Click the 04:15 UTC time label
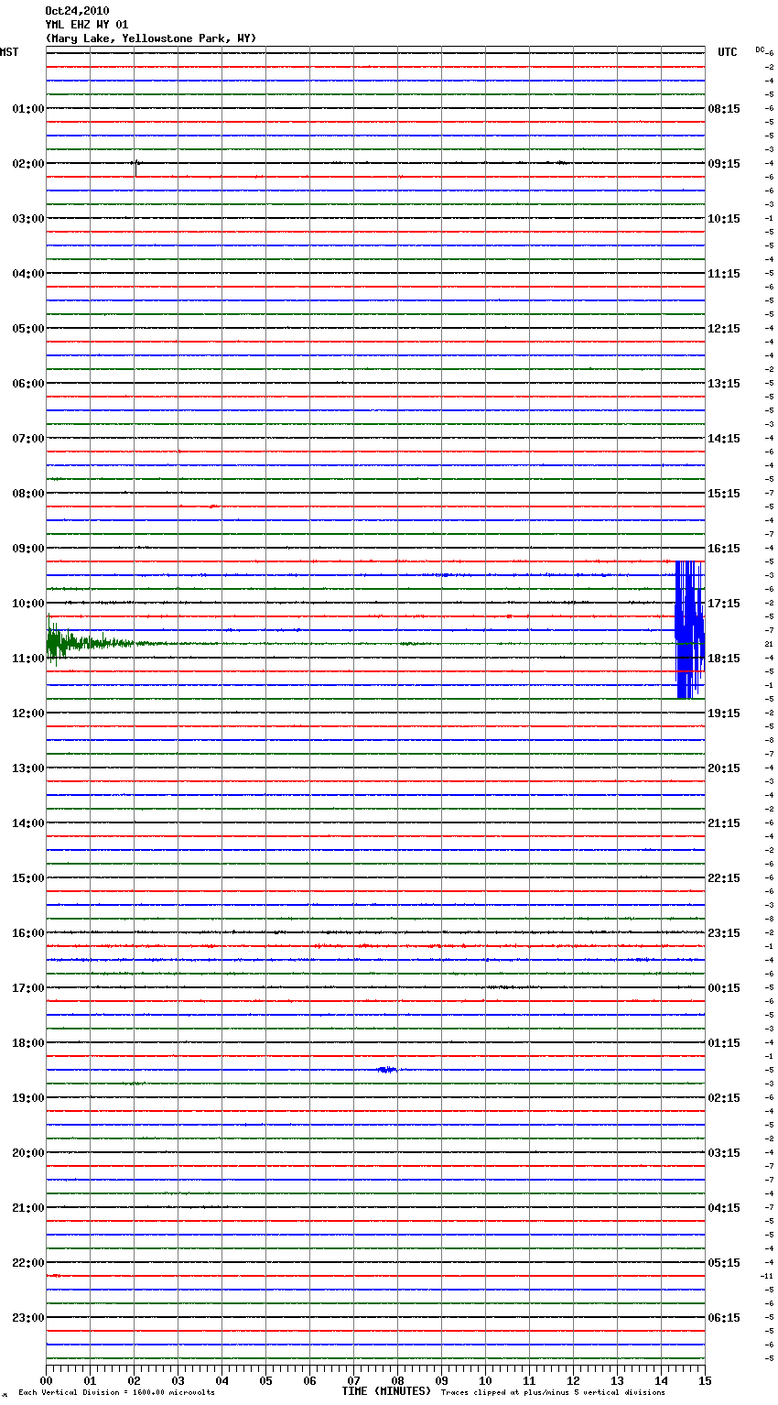Viewport: 778px width, 1405px height. pyautogui.click(x=724, y=1208)
